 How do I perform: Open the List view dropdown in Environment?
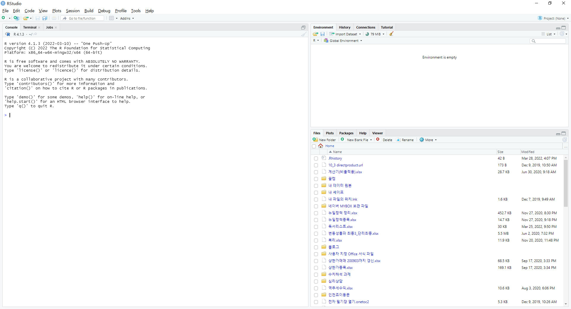[x=549, y=34]
